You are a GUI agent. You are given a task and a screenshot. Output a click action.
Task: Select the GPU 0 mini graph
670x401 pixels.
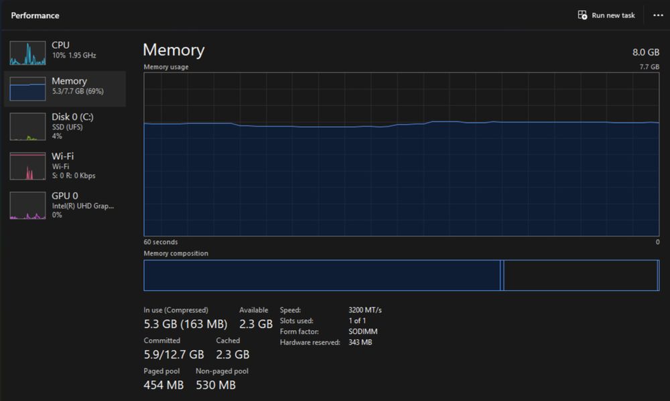[x=27, y=206]
